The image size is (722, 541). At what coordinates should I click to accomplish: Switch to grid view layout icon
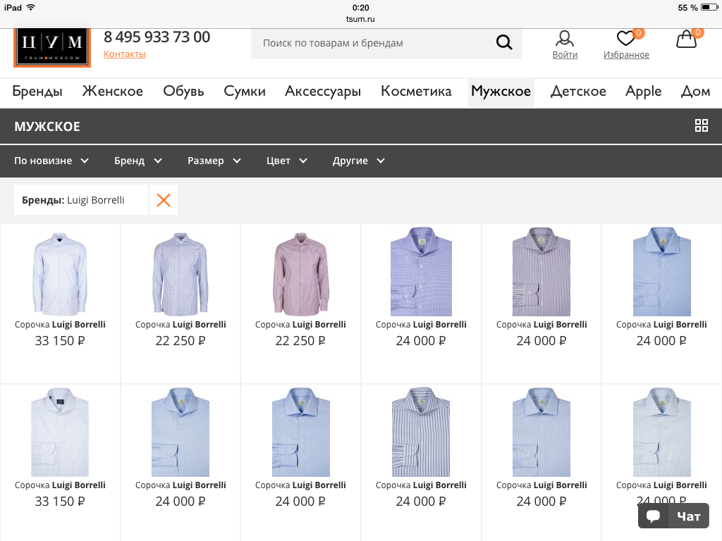tap(702, 125)
